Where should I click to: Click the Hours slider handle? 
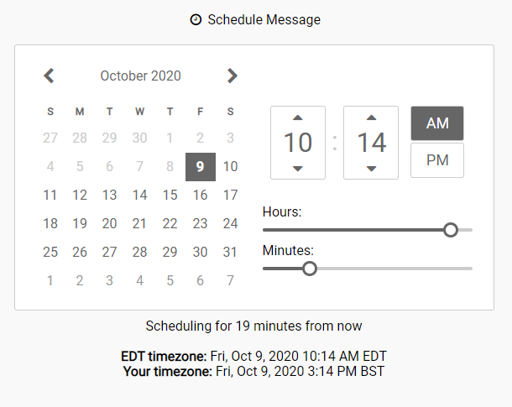(x=451, y=230)
